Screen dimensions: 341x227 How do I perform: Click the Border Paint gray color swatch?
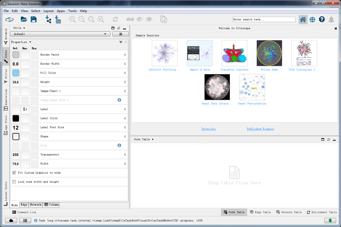click(16, 55)
